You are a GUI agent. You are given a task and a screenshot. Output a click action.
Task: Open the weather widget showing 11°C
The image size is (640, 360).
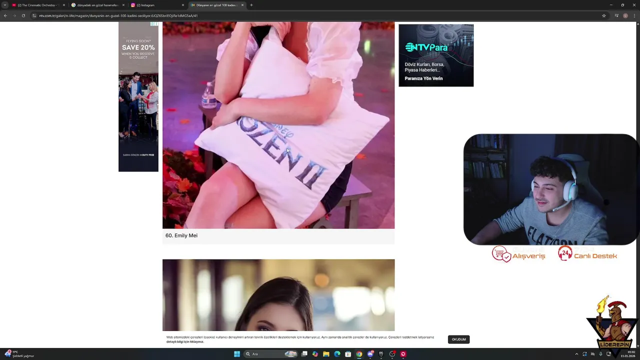(20, 354)
